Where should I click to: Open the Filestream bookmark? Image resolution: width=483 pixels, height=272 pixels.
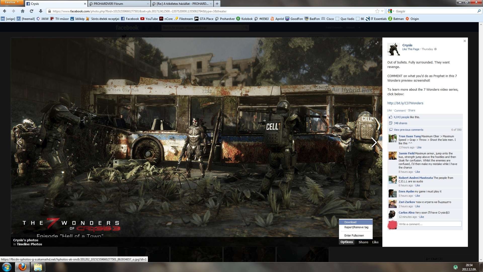pos(184,19)
